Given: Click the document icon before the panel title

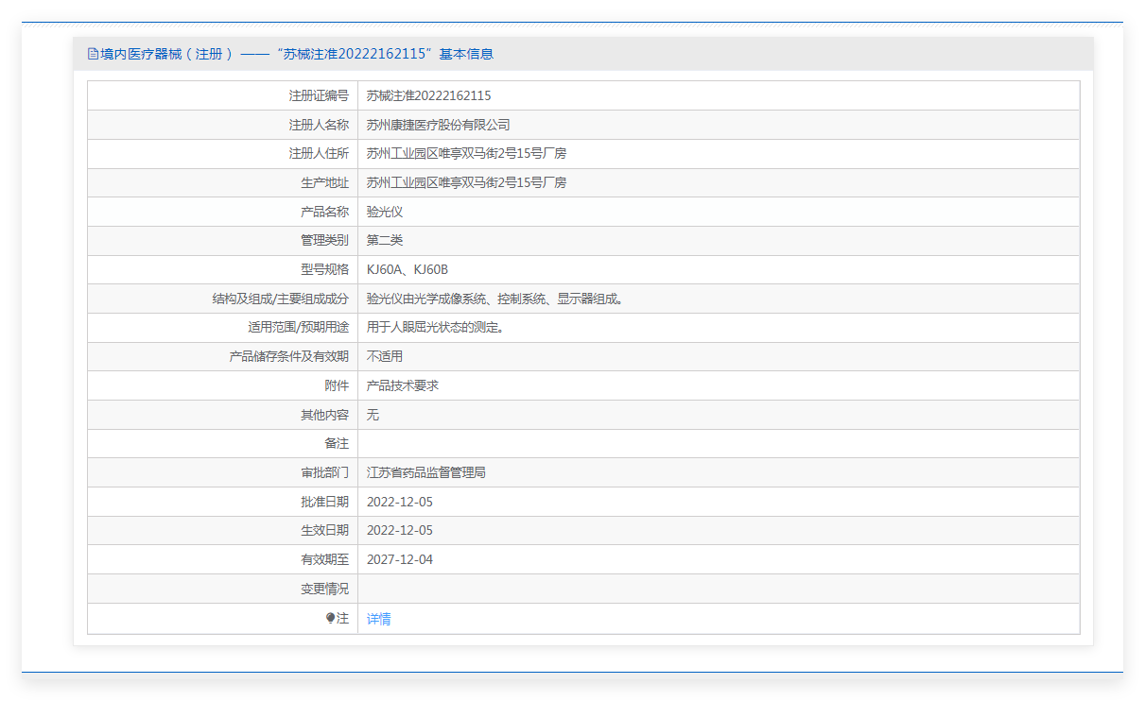Looking at the screenshot, I should (93, 54).
